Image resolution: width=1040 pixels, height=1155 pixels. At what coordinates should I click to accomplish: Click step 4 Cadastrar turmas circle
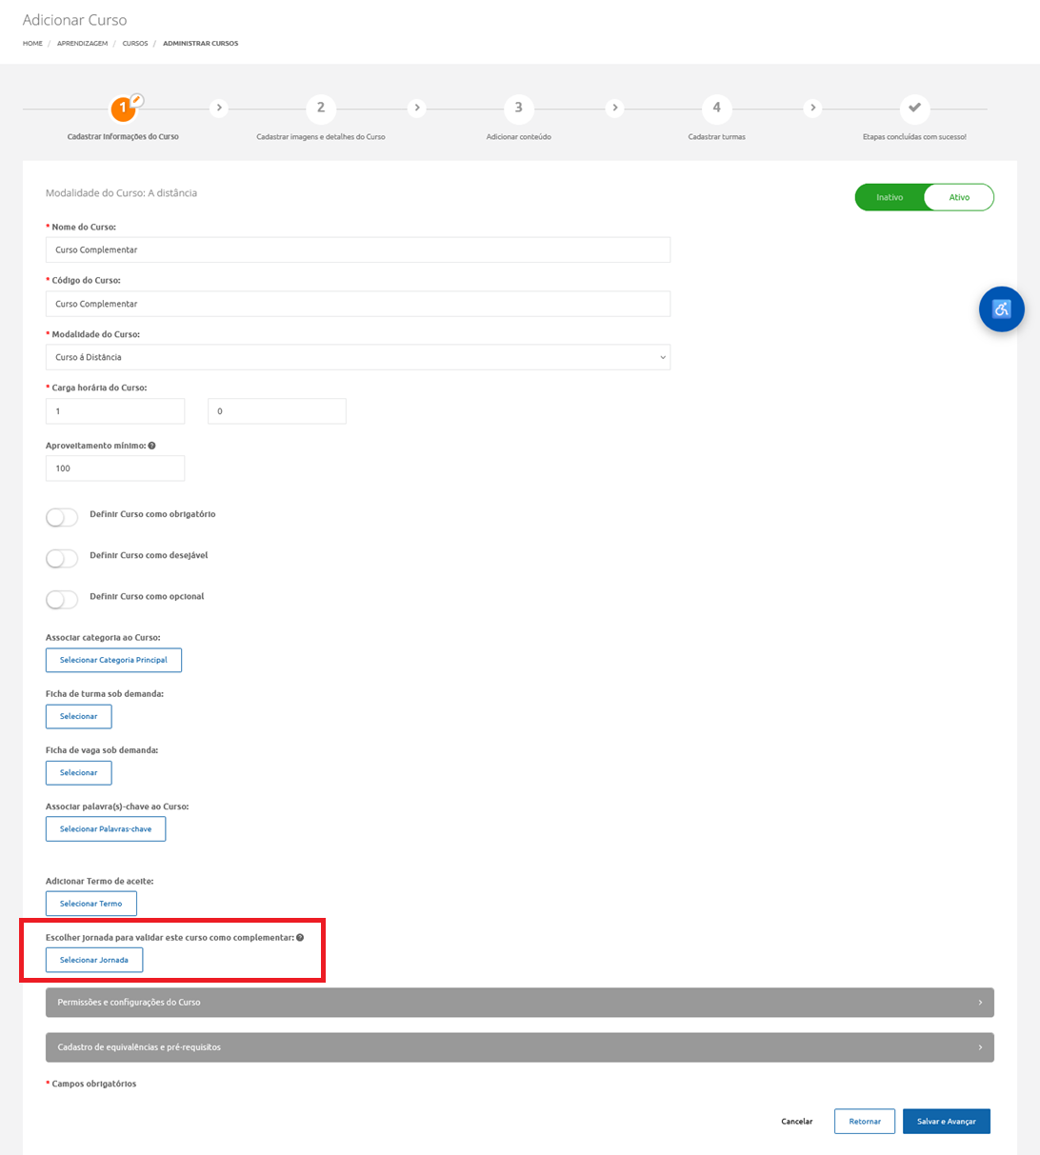(716, 109)
